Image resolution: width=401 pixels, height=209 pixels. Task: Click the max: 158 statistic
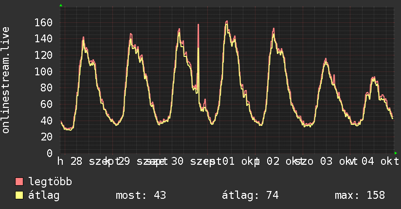pyautogui.click(x=360, y=195)
